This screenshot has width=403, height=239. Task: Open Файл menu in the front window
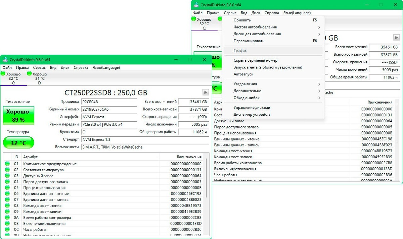pos(7,67)
